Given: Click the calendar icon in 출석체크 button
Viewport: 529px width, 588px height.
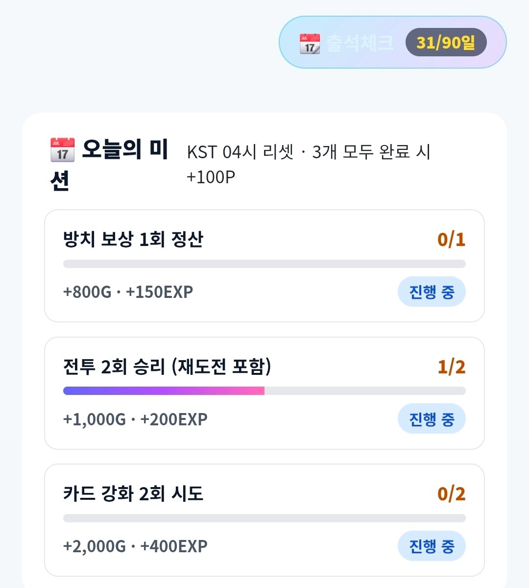Looking at the screenshot, I should [x=310, y=43].
